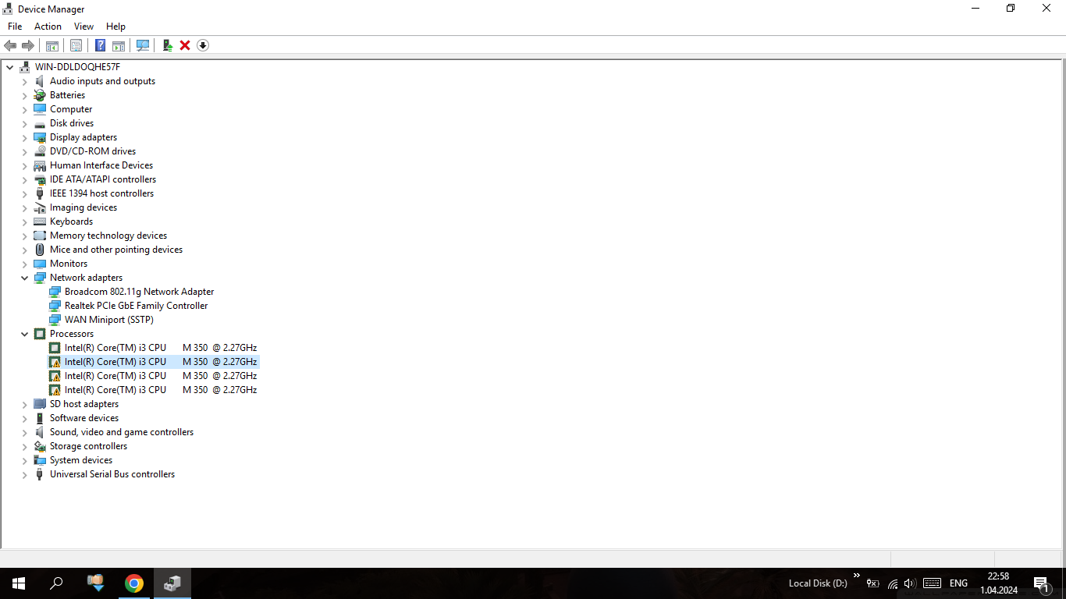Toggle the Show/Hide Console Tree toolbar icon

click(52, 45)
